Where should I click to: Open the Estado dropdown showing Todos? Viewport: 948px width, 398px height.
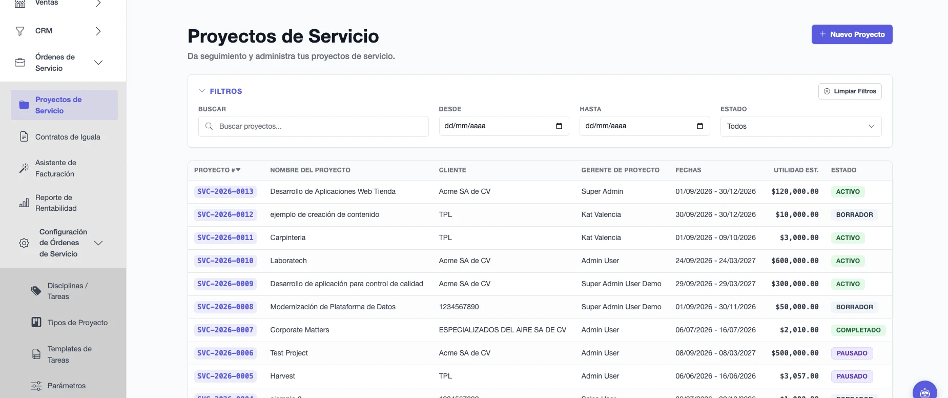tap(801, 126)
